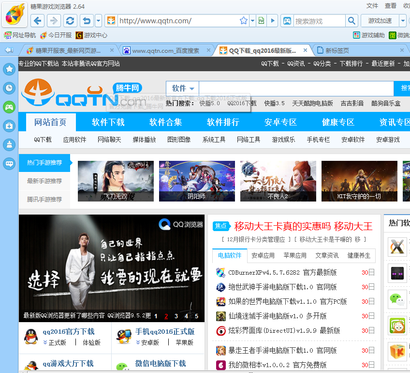Open the CDBurnerXP v4.5.7.6282 download link
Image resolution: width=410 pixels, height=373 pixels.
tap(282, 272)
